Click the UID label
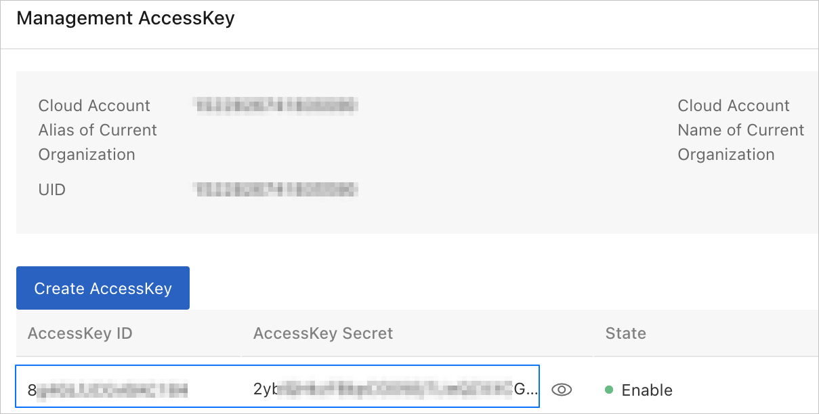This screenshot has height=414, width=819. [52, 190]
